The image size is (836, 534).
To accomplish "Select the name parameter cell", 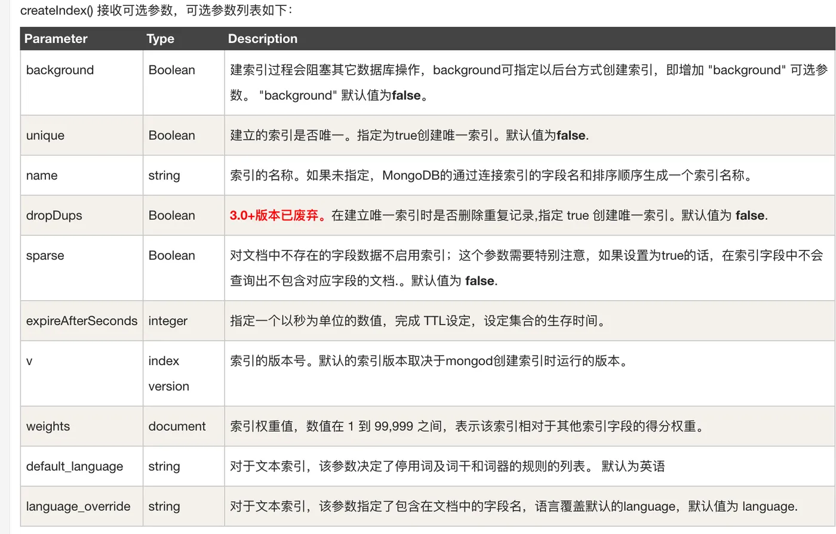I will click(x=82, y=175).
